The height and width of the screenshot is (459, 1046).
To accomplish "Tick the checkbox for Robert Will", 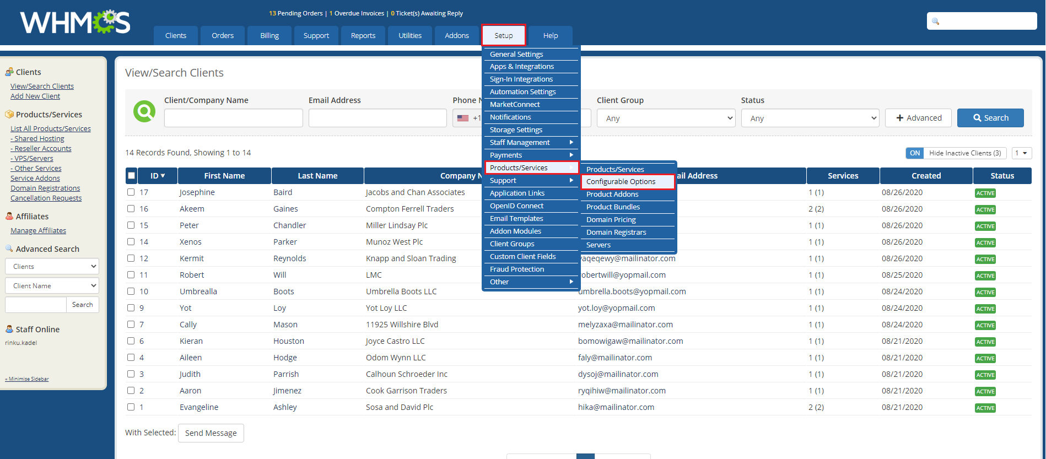I will pos(131,275).
